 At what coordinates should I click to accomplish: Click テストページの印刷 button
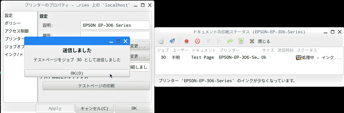(96, 86)
